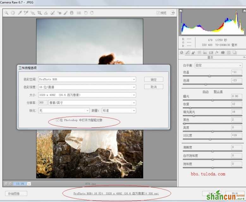Open the 白平衡 自定 dropdown
This screenshot has height=202, width=246.
(x=218, y=65)
